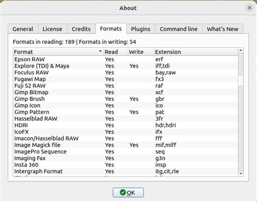This screenshot has width=257, height=202.
Task: Select the Hasselblad RAW format row
Action: pyautogui.click(x=126, y=118)
